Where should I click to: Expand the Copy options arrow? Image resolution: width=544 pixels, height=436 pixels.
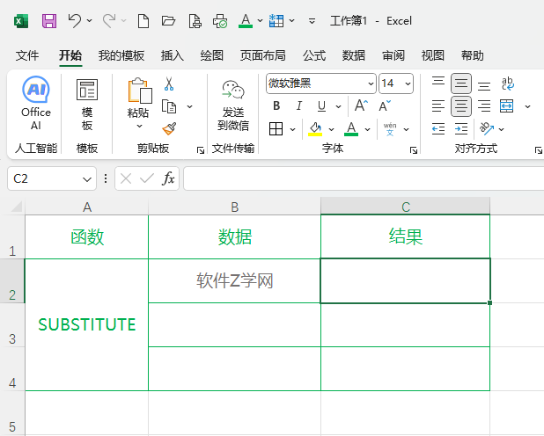click(x=189, y=106)
